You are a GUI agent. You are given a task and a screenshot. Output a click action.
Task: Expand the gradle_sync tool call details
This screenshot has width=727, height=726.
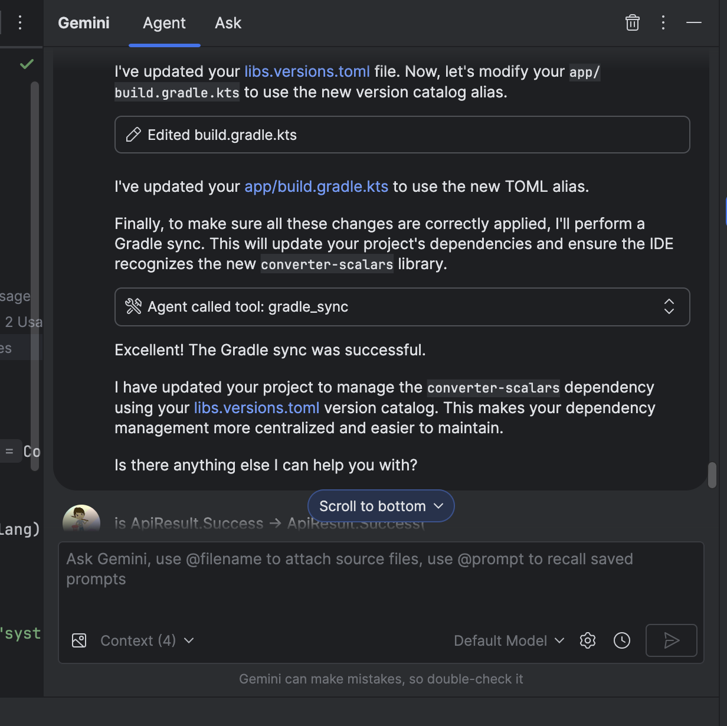coord(669,306)
